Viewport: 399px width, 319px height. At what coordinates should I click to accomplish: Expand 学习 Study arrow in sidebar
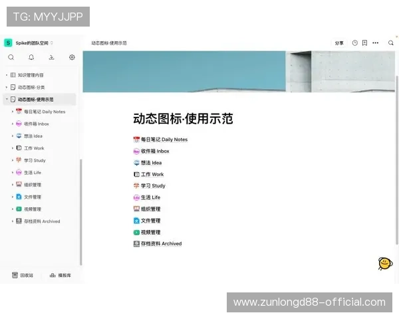[x=13, y=160]
